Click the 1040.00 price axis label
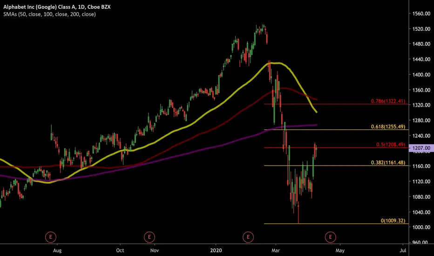Viewport: 434px width, 256px height. pyautogui.click(x=421, y=212)
